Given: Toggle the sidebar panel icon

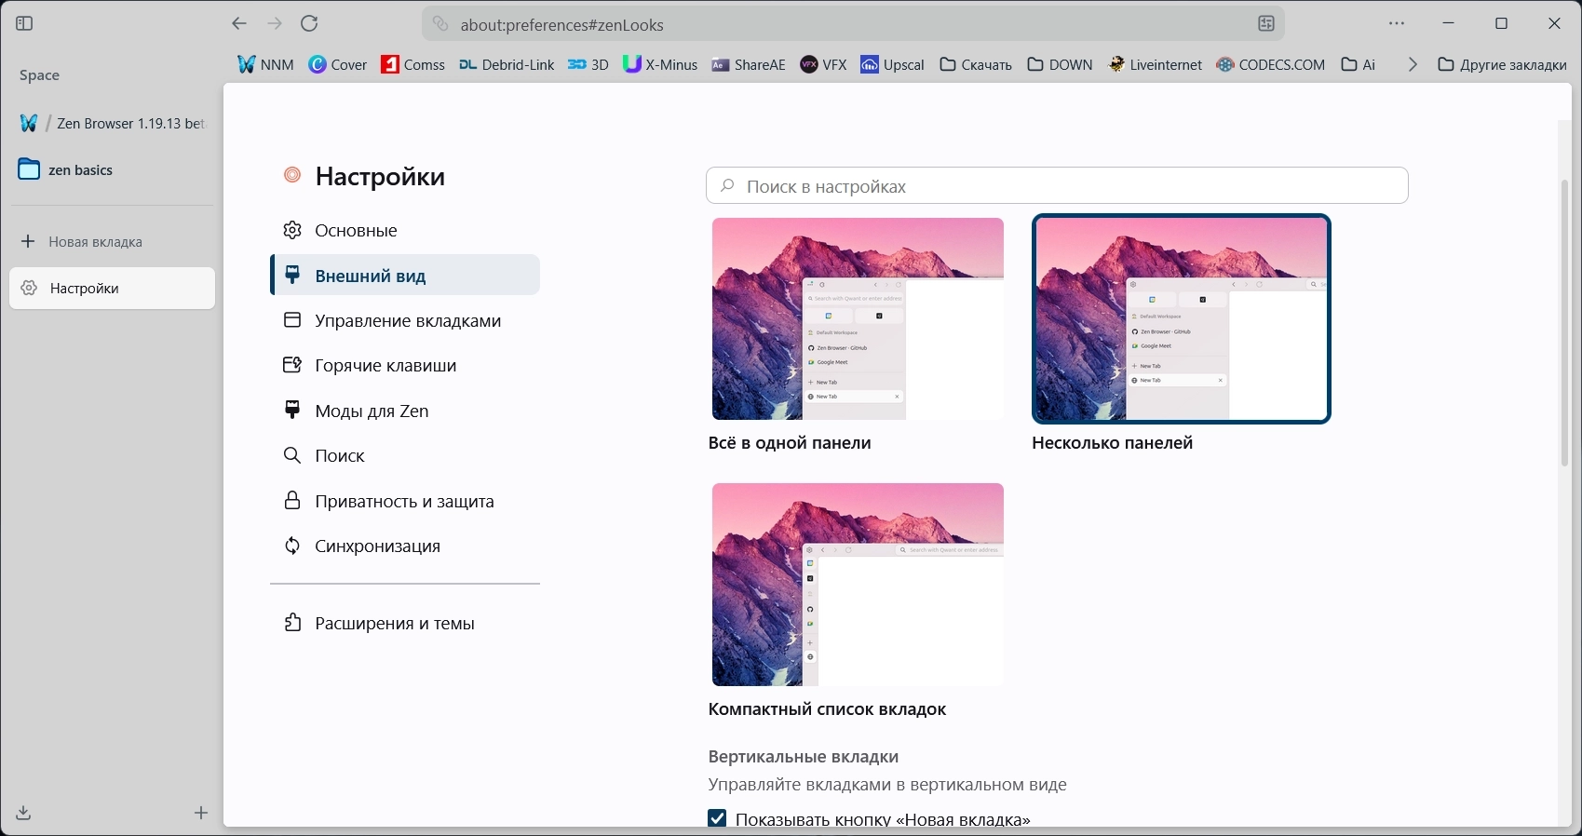Looking at the screenshot, I should pyautogui.click(x=25, y=24).
